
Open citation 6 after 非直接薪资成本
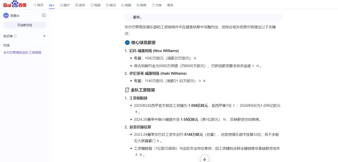[x=141, y=155]
